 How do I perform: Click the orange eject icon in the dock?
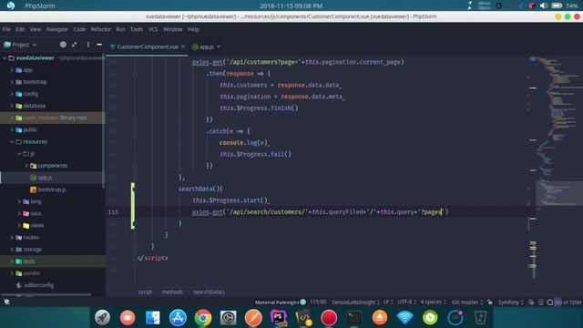380,318
